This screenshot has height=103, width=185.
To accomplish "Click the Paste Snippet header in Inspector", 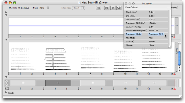I will [x=132, y=7].
